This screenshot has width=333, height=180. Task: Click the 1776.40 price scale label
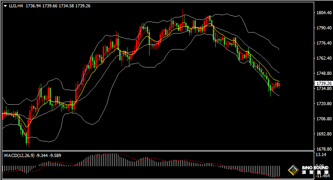point(324,43)
